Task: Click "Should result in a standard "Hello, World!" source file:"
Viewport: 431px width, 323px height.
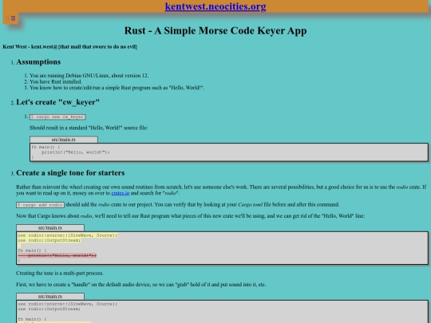Action: click(x=89, y=128)
